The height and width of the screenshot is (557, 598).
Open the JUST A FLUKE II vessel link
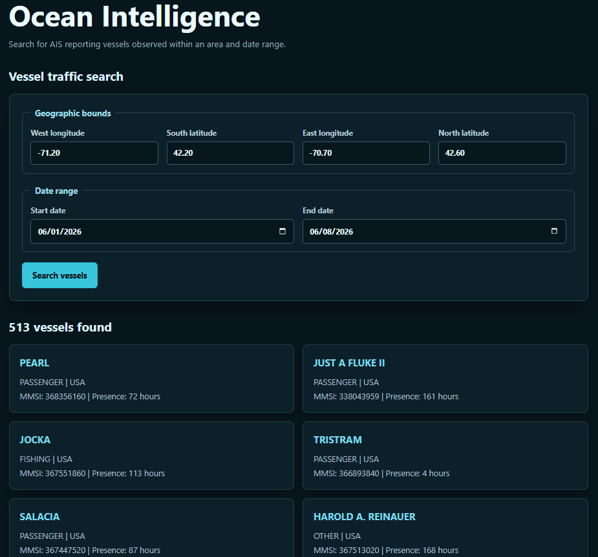[349, 363]
